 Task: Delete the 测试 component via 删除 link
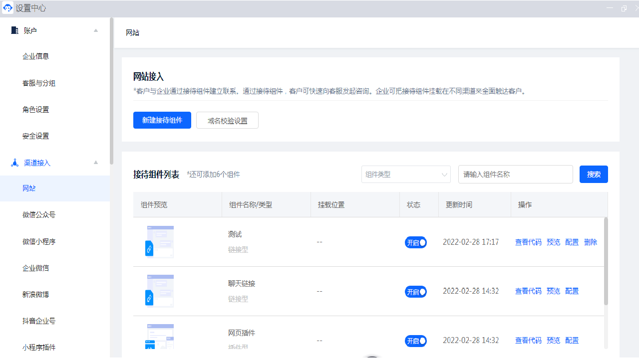[591, 242]
